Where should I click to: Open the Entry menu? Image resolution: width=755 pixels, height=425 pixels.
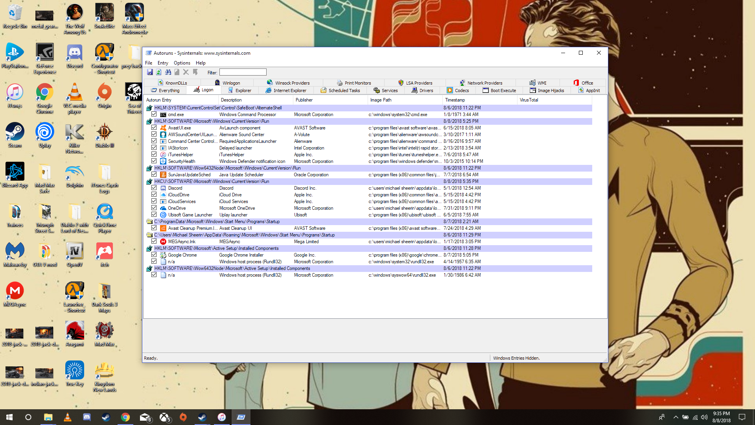(x=163, y=63)
